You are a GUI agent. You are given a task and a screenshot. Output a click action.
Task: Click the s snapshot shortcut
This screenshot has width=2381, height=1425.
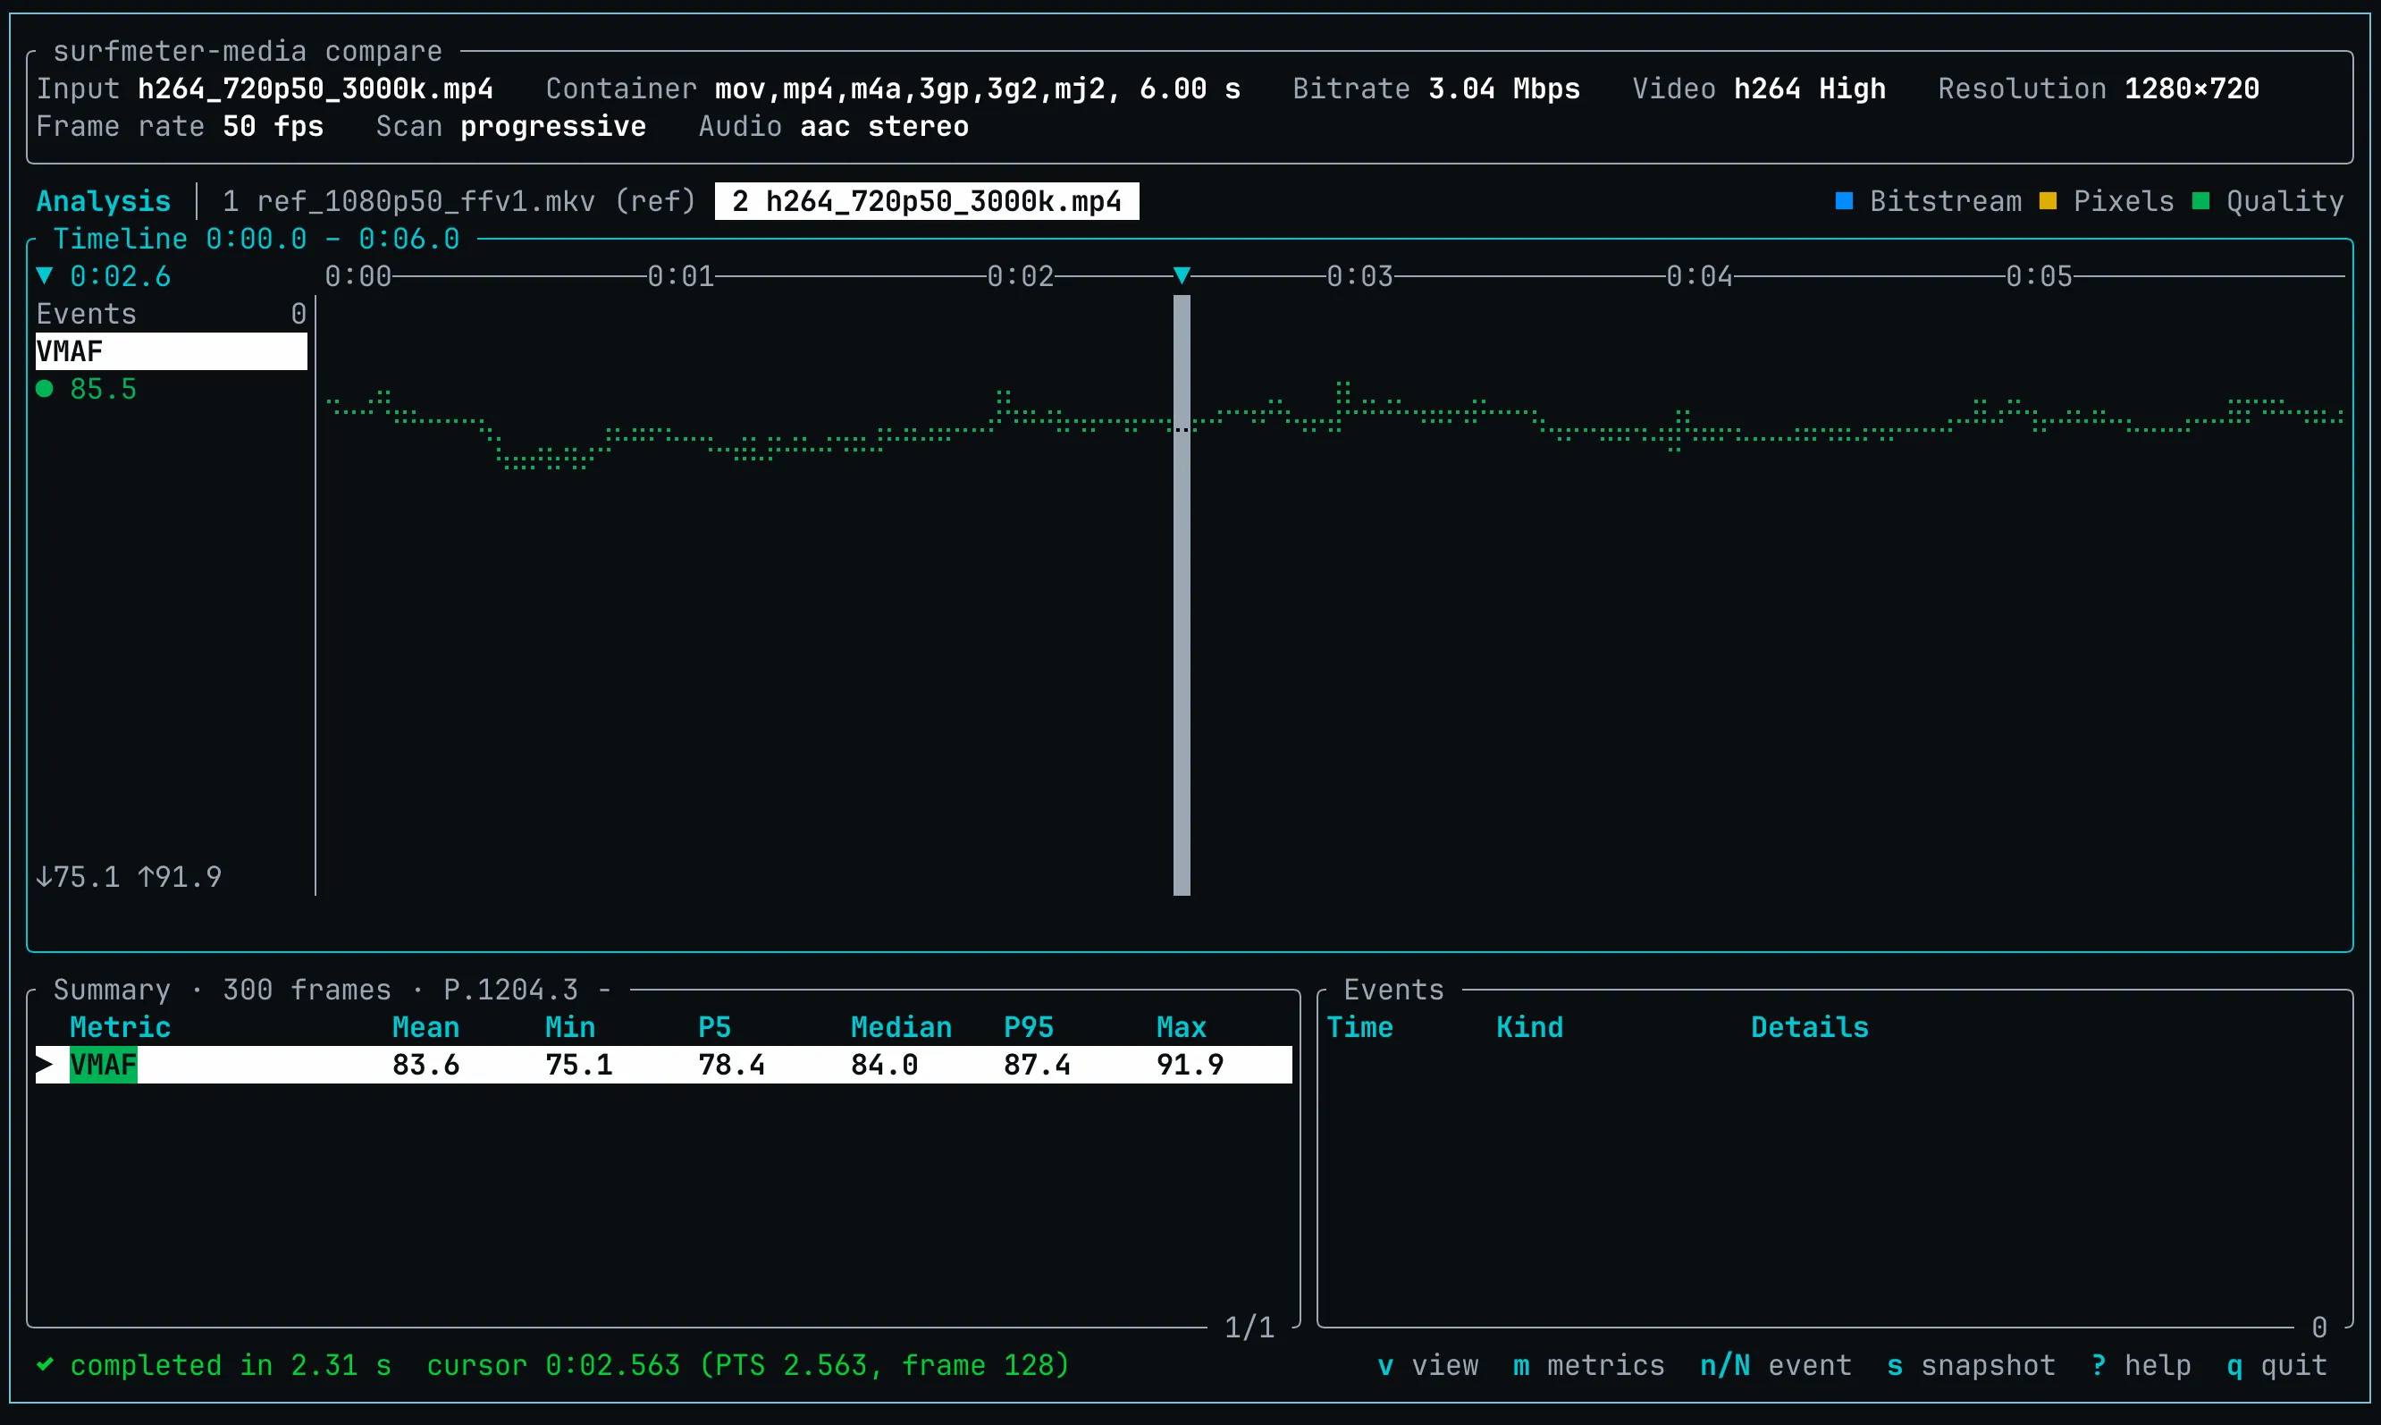(x=1971, y=1365)
